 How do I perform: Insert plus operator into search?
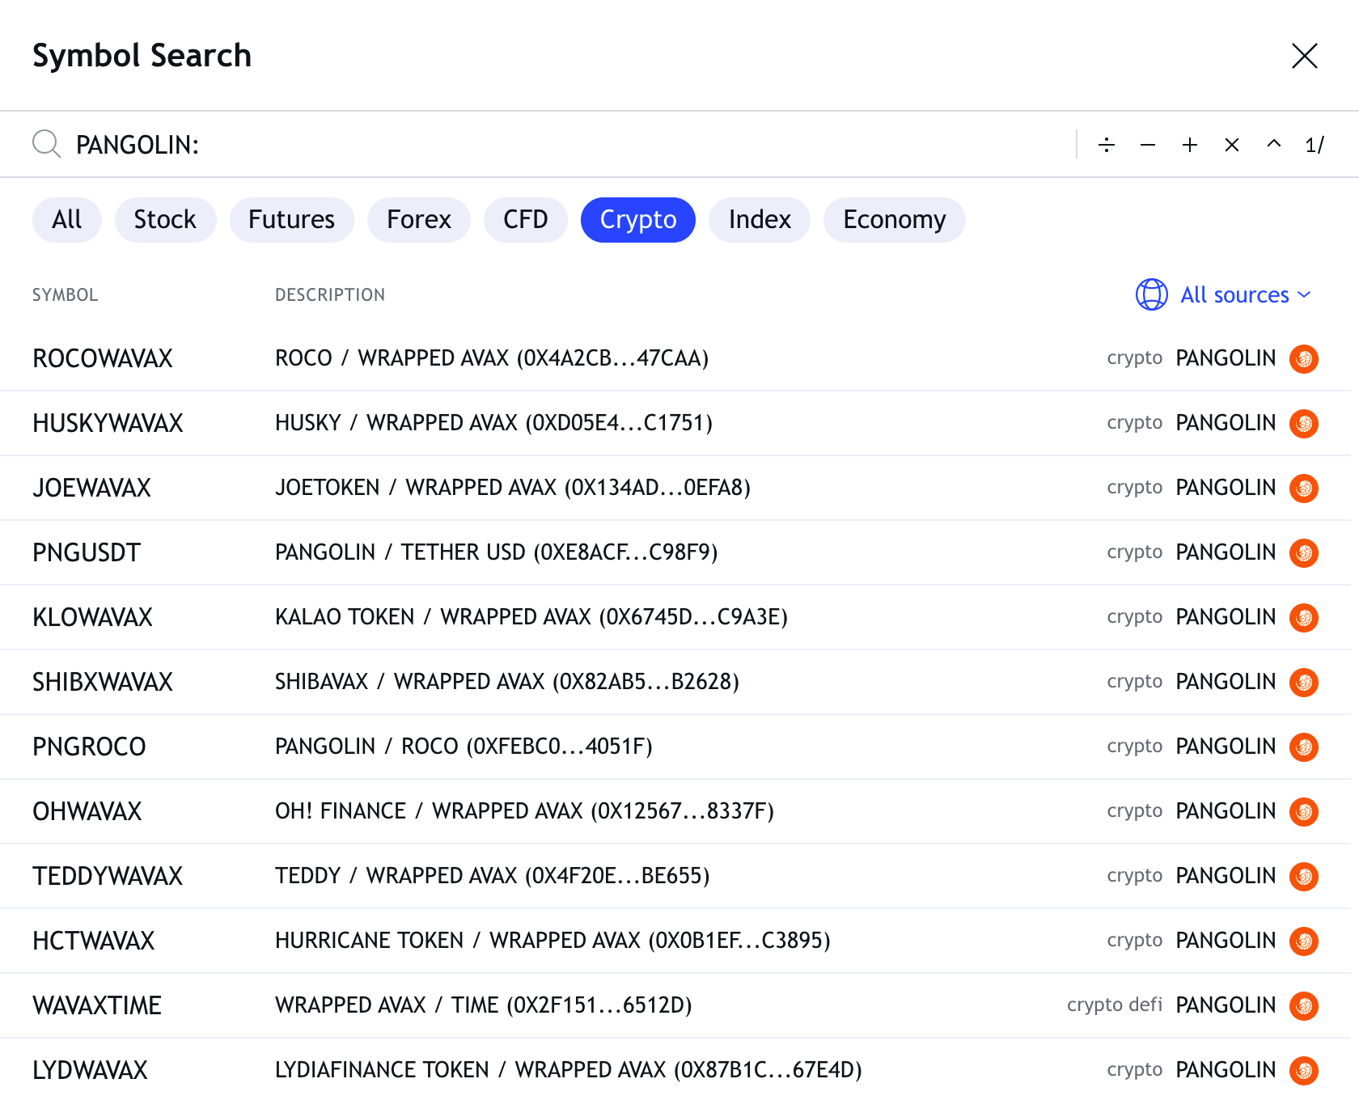1189,145
